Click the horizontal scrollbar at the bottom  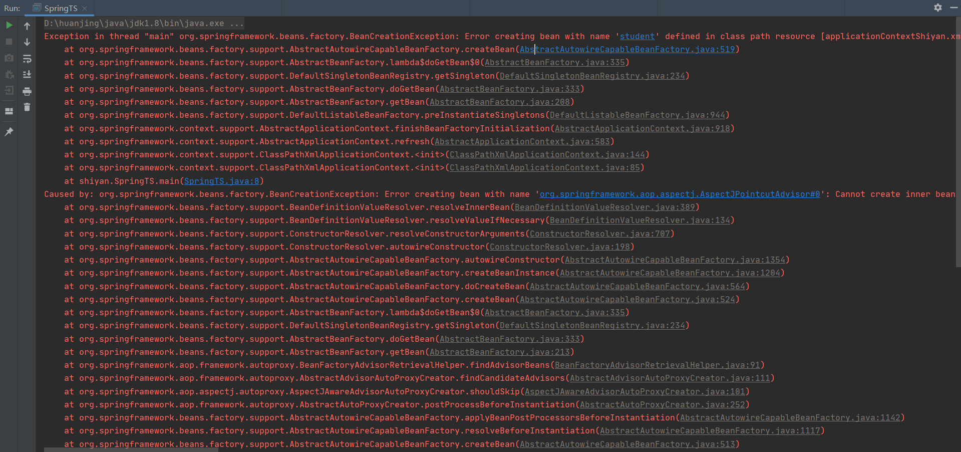(130, 449)
